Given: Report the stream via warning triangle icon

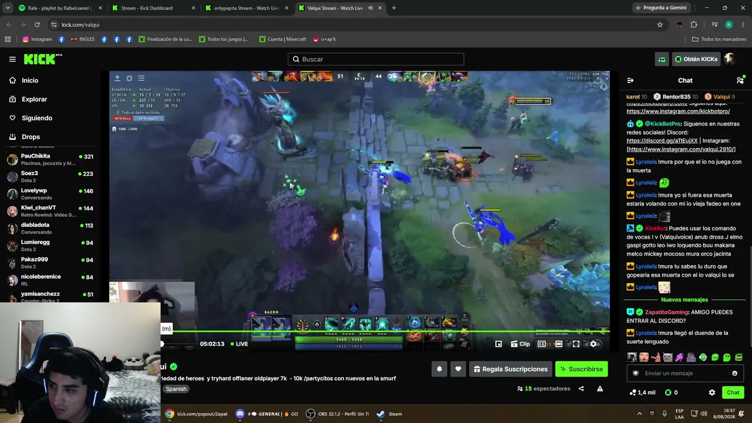Looking at the screenshot, I should (x=600, y=388).
